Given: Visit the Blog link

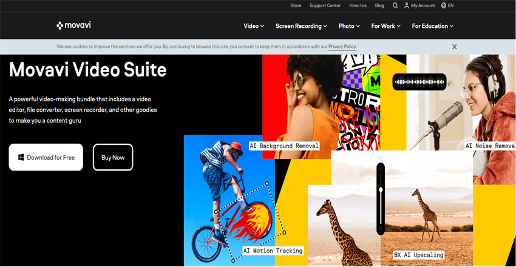Looking at the screenshot, I should (x=379, y=5).
